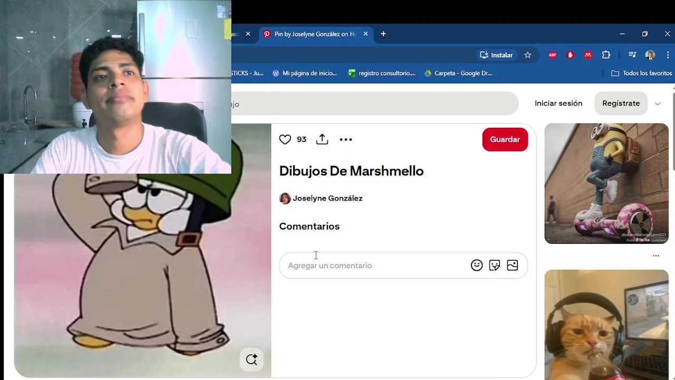Share the pin using the upload icon
The height and width of the screenshot is (380, 675).
(x=322, y=139)
